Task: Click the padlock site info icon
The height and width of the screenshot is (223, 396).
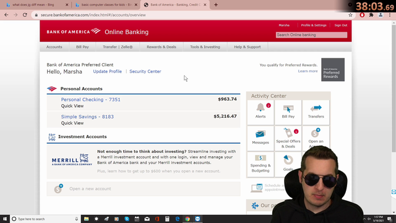Action: click(x=36, y=15)
